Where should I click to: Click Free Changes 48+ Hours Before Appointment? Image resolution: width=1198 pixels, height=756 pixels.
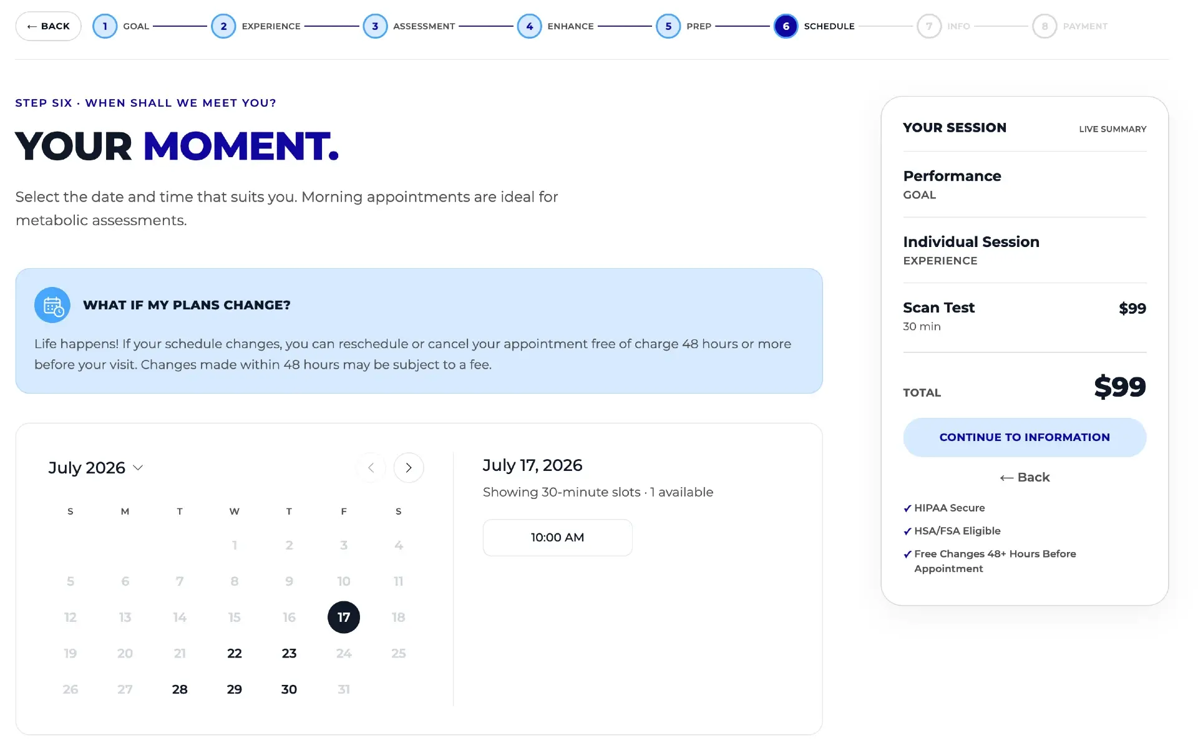point(990,561)
